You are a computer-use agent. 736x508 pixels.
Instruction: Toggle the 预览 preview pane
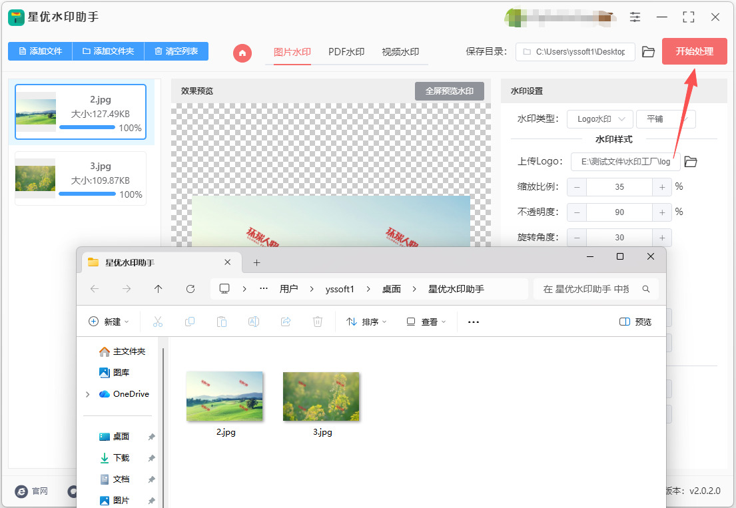click(x=635, y=322)
